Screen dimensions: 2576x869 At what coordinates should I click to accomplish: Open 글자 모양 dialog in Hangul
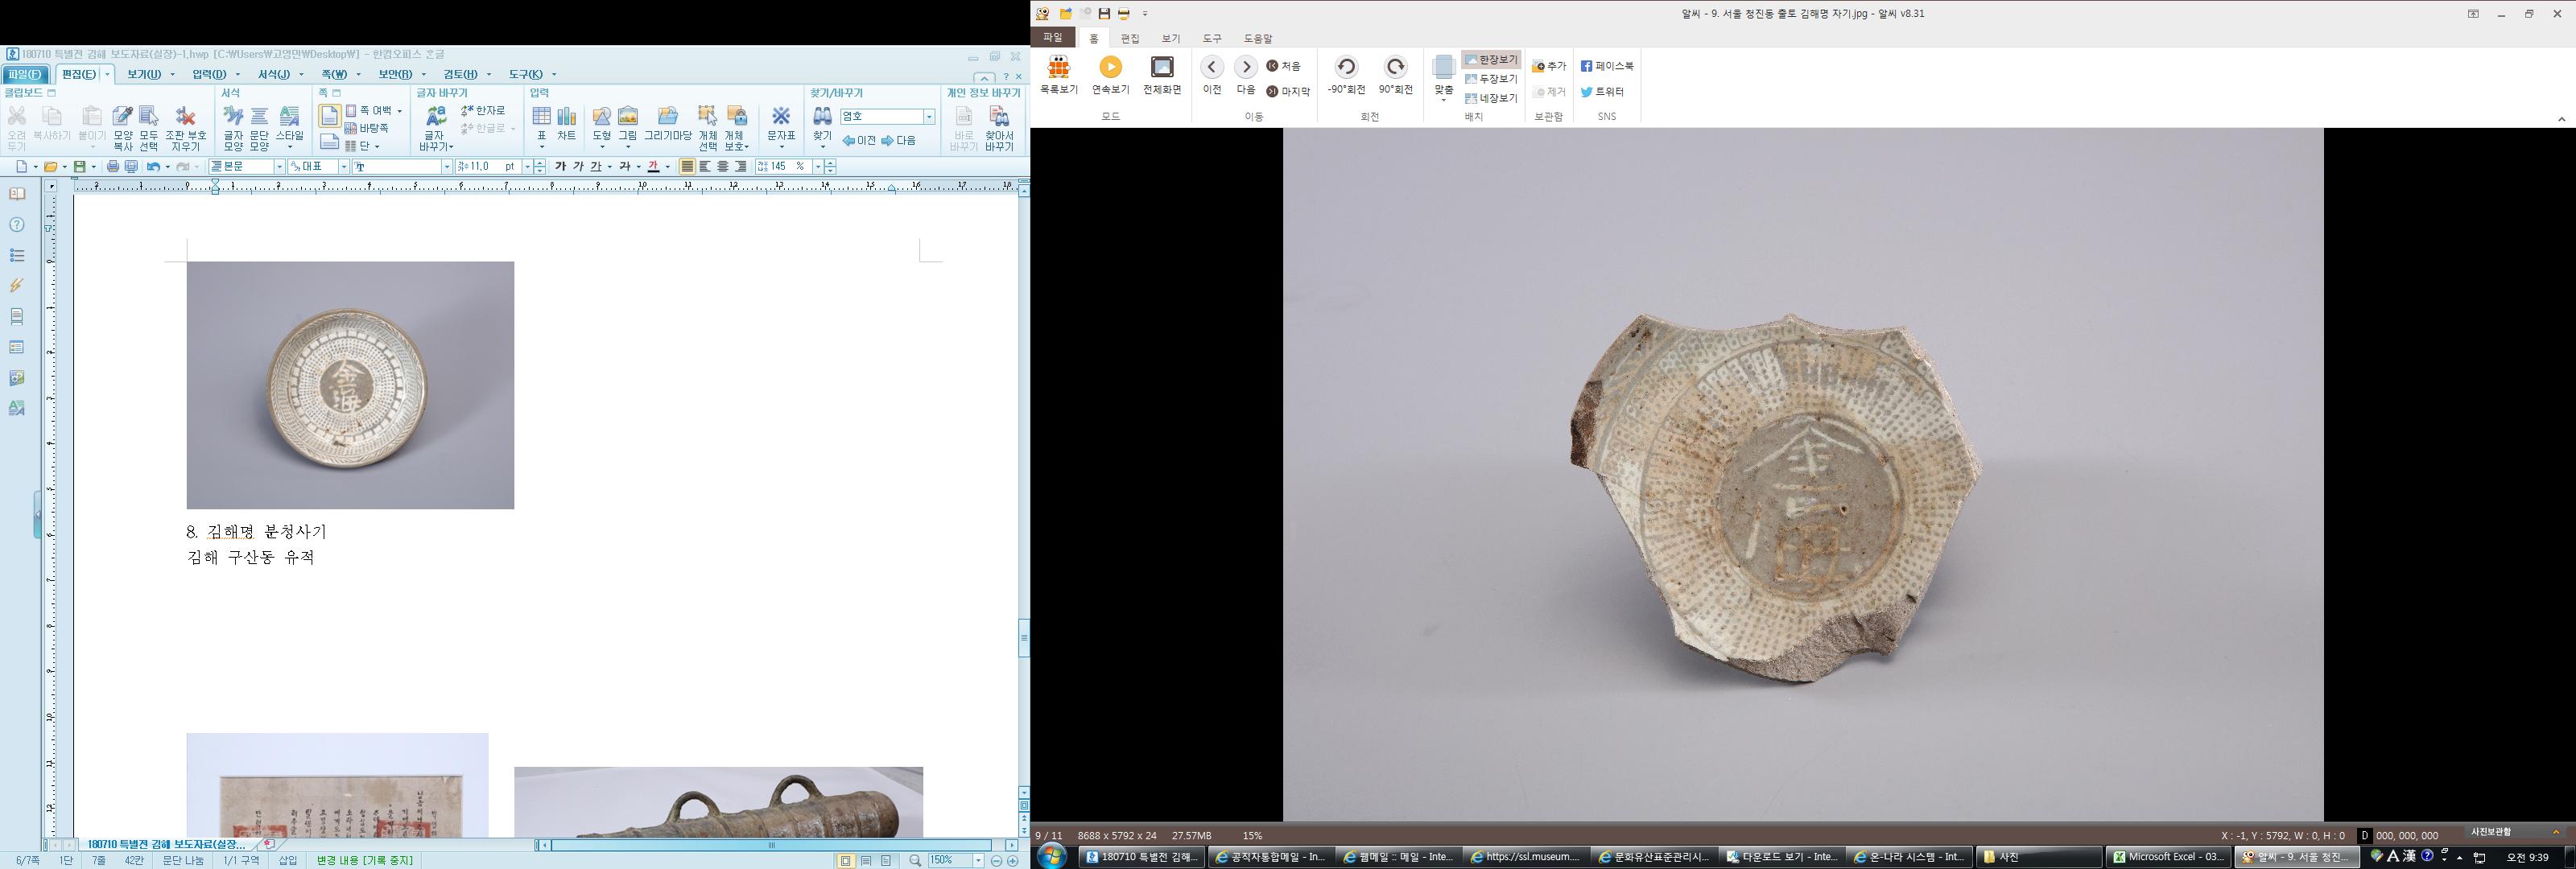click(233, 129)
